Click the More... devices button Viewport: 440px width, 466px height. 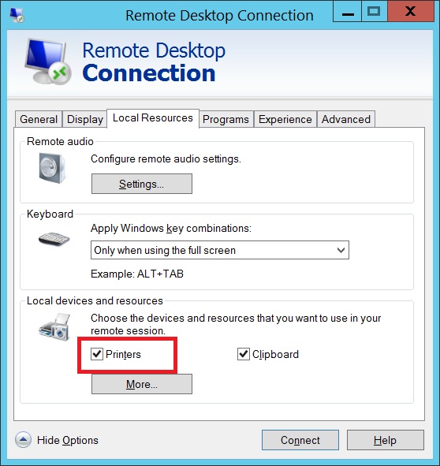click(x=142, y=384)
